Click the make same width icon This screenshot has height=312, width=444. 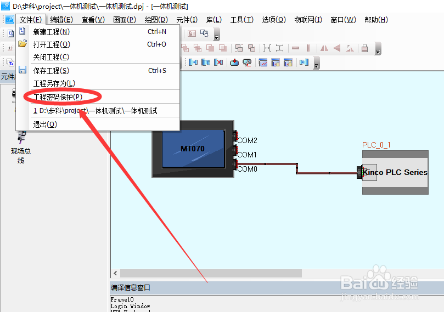(x=267, y=48)
